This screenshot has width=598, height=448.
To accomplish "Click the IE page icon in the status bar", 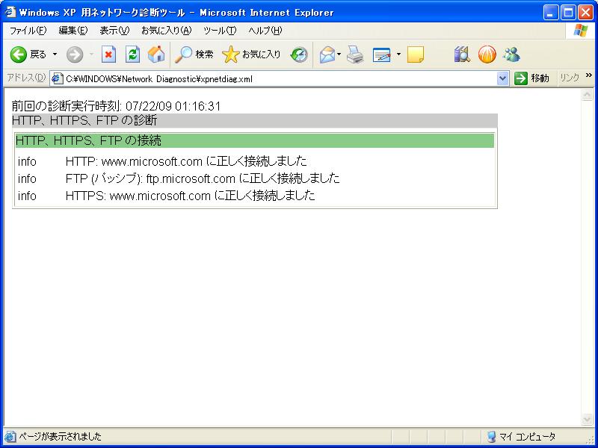I will pyautogui.click(x=10, y=437).
